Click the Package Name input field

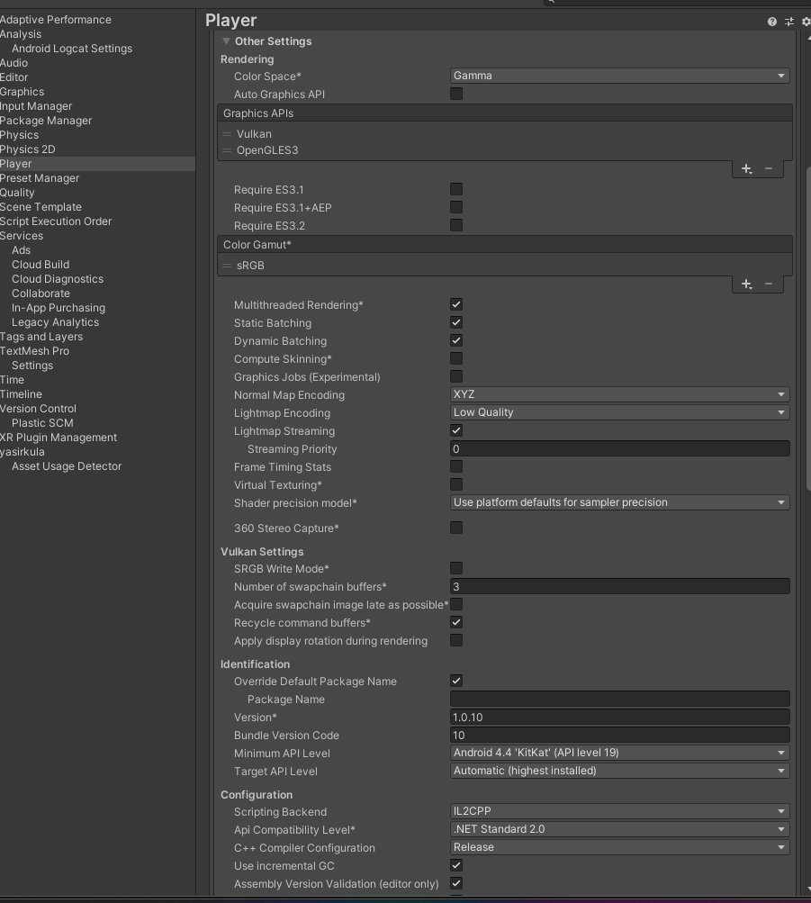pos(620,700)
